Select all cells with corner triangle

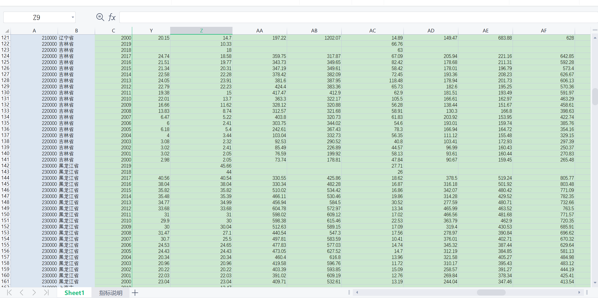pyautogui.click(x=7, y=31)
